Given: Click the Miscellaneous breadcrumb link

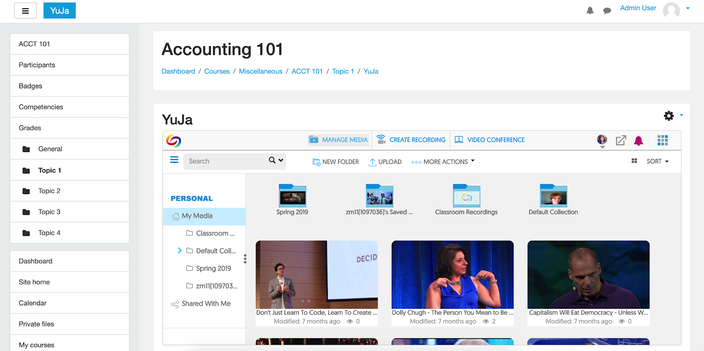Looking at the screenshot, I should pos(260,71).
